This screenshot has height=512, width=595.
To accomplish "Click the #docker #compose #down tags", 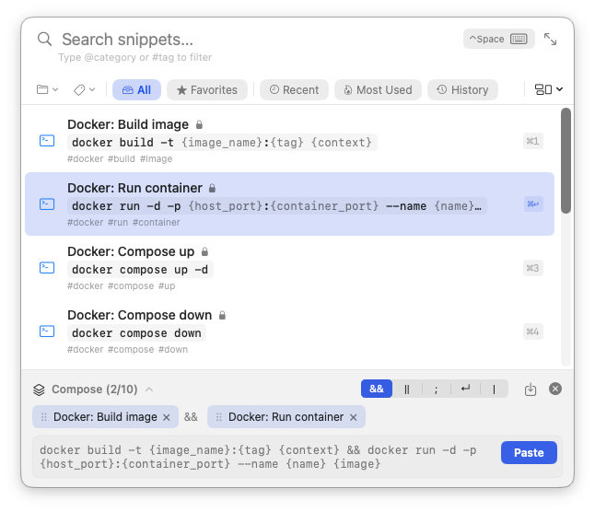I will click(127, 349).
